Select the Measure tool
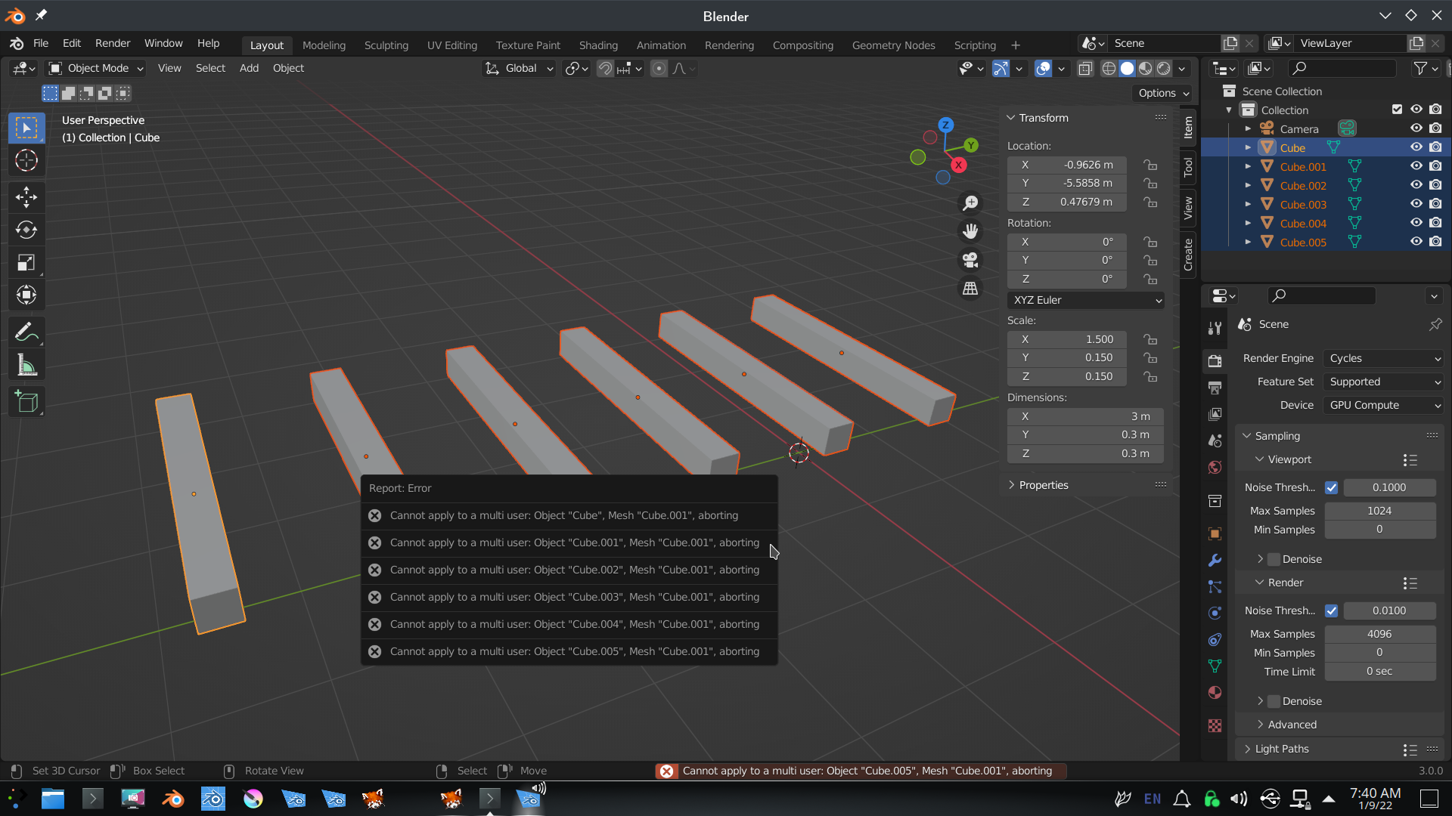The image size is (1452, 816). (26, 366)
